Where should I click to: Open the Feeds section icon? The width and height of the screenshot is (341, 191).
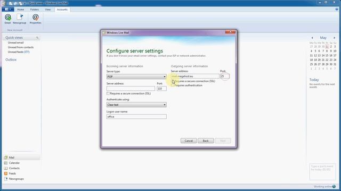pyautogui.click(x=6, y=173)
